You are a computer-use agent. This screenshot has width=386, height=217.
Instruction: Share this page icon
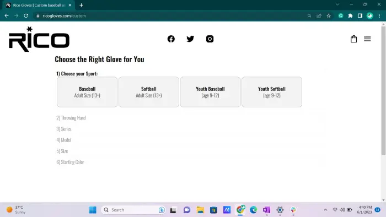pos(319,16)
